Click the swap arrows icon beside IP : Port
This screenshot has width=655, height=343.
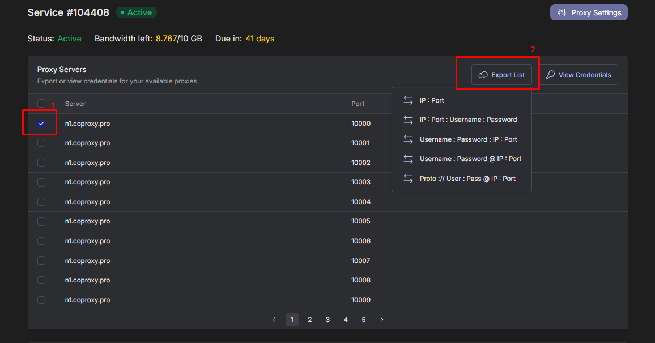click(x=408, y=100)
